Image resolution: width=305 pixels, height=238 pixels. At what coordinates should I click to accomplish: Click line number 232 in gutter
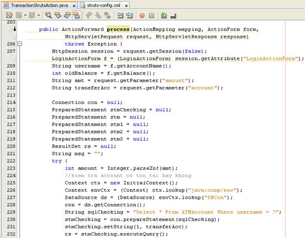coord(11,234)
